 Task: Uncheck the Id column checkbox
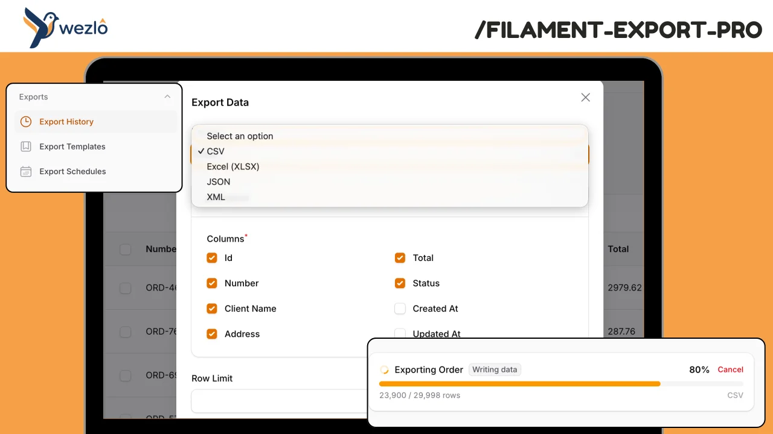212,257
